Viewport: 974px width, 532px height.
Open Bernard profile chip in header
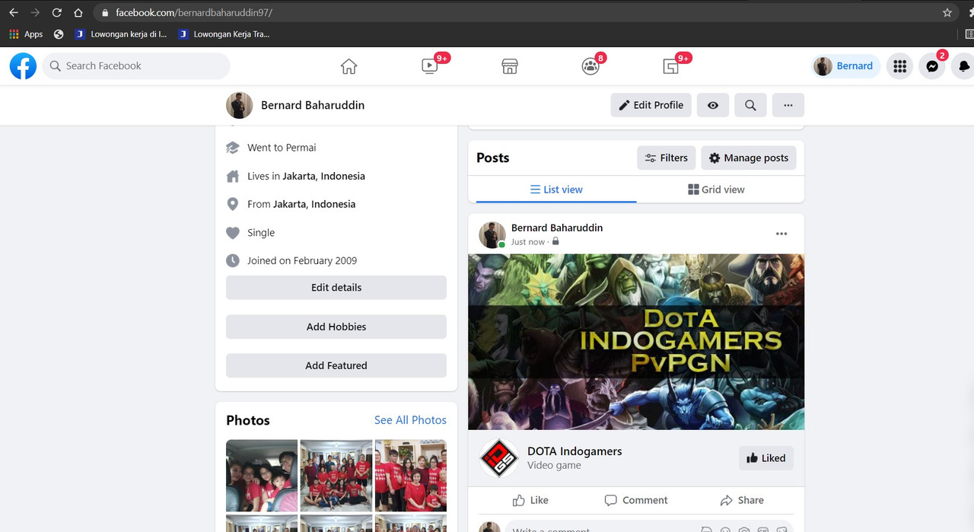[x=845, y=66]
